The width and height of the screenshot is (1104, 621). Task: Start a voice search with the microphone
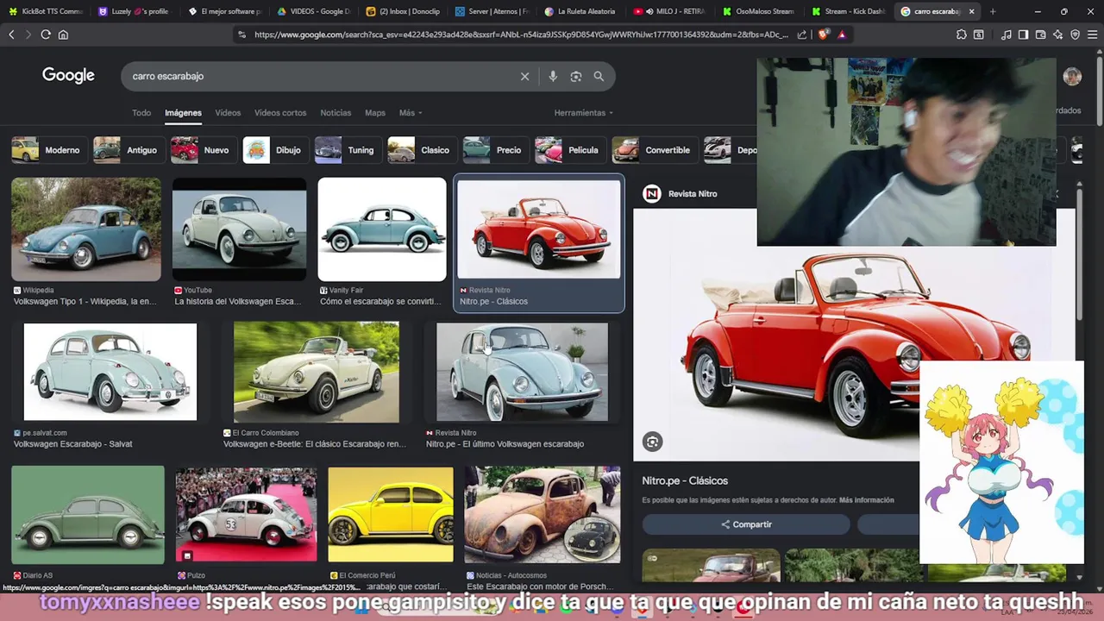[x=553, y=76]
